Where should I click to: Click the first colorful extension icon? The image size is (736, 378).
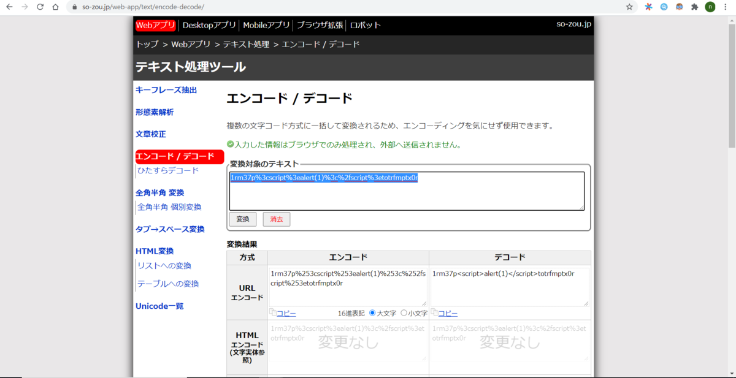[x=648, y=7]
